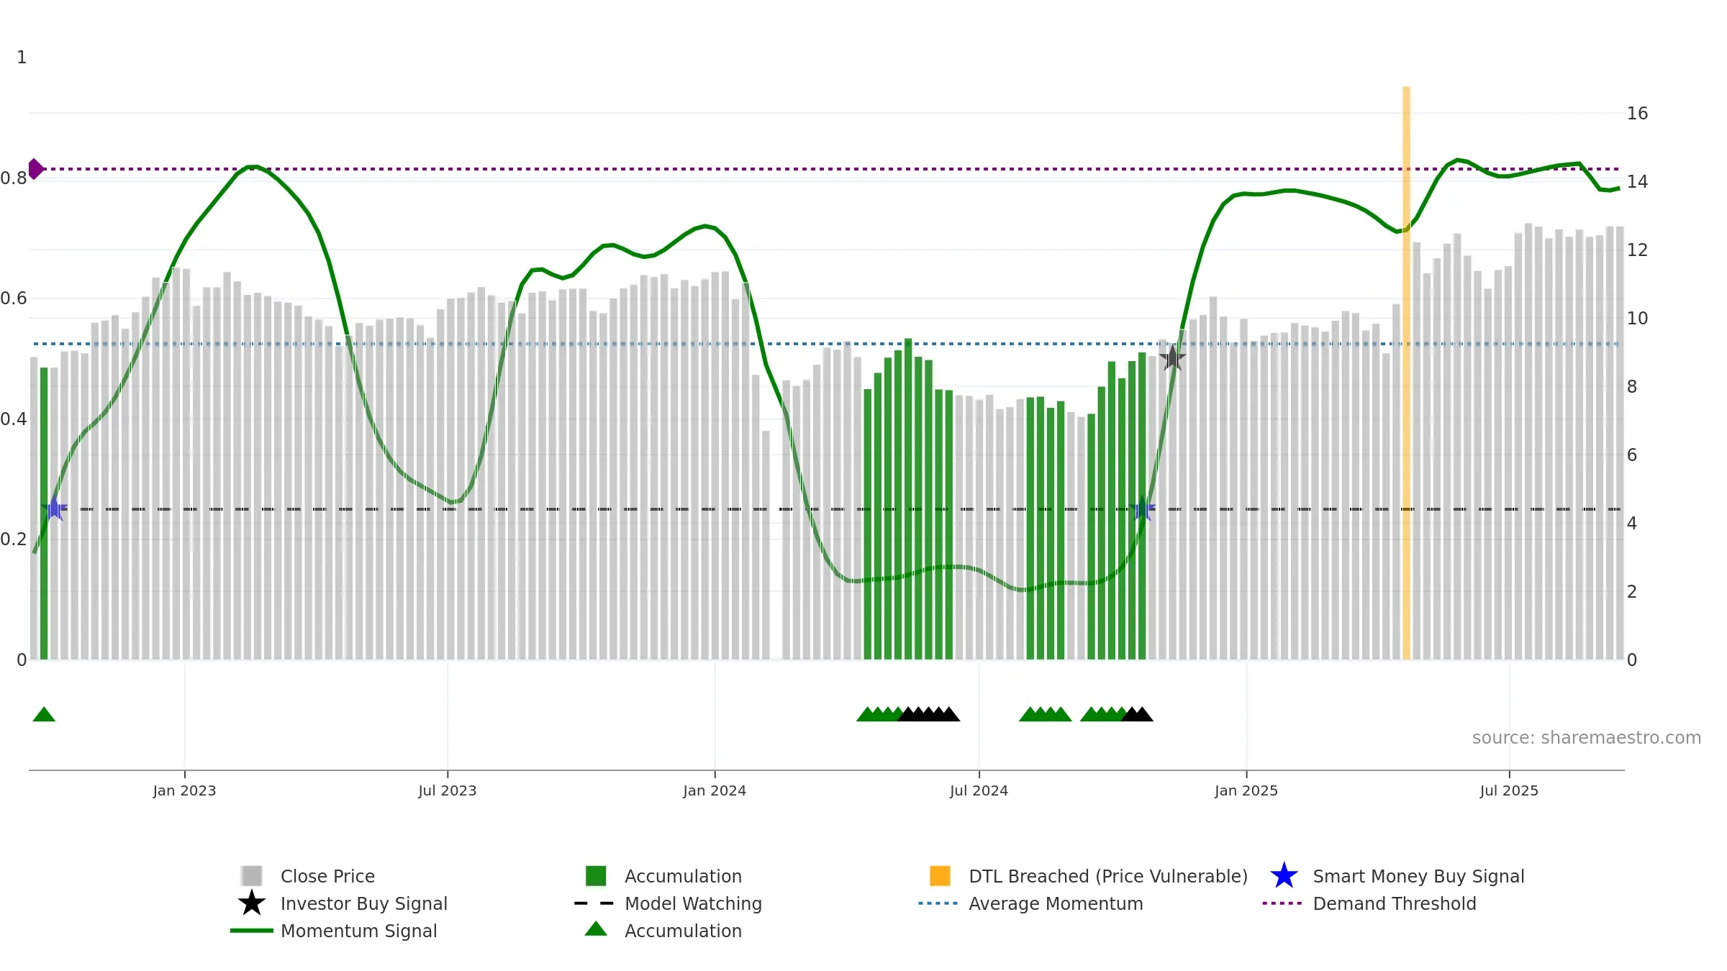Click the green Accumulation square legend icon
This screenshot has height=971, width=1727.
coord(596,876)
